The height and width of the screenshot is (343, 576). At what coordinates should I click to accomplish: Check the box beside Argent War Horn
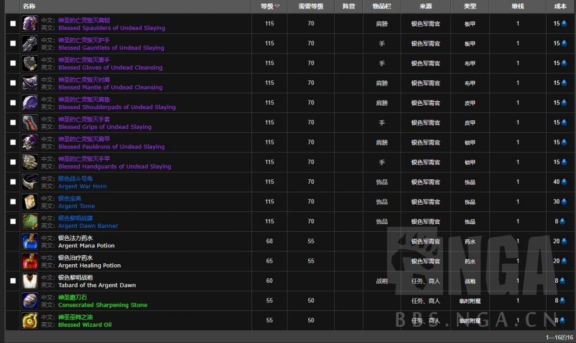pyautogui.click(x=13, y=182)
